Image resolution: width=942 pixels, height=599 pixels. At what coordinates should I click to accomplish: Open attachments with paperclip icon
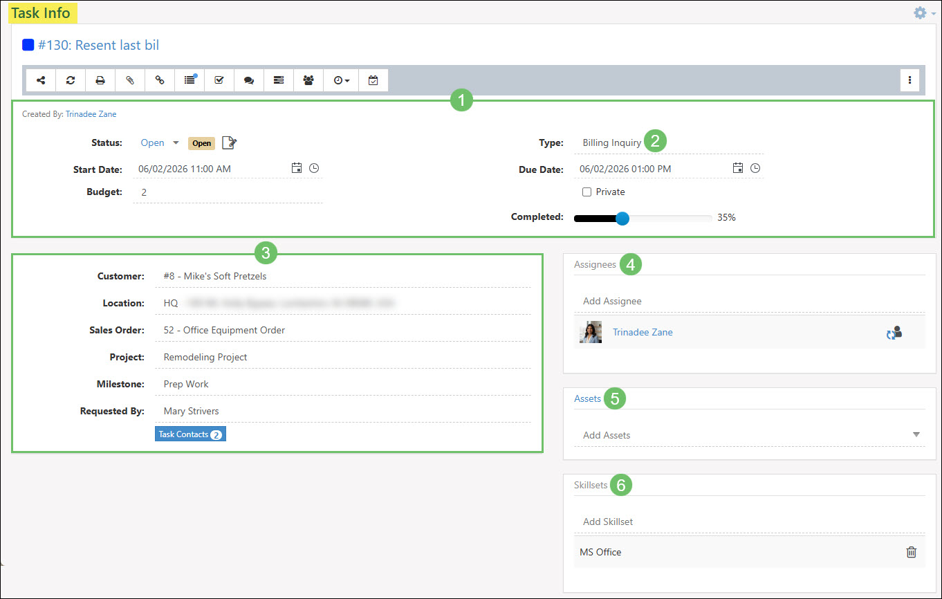[x=130, y=80]
